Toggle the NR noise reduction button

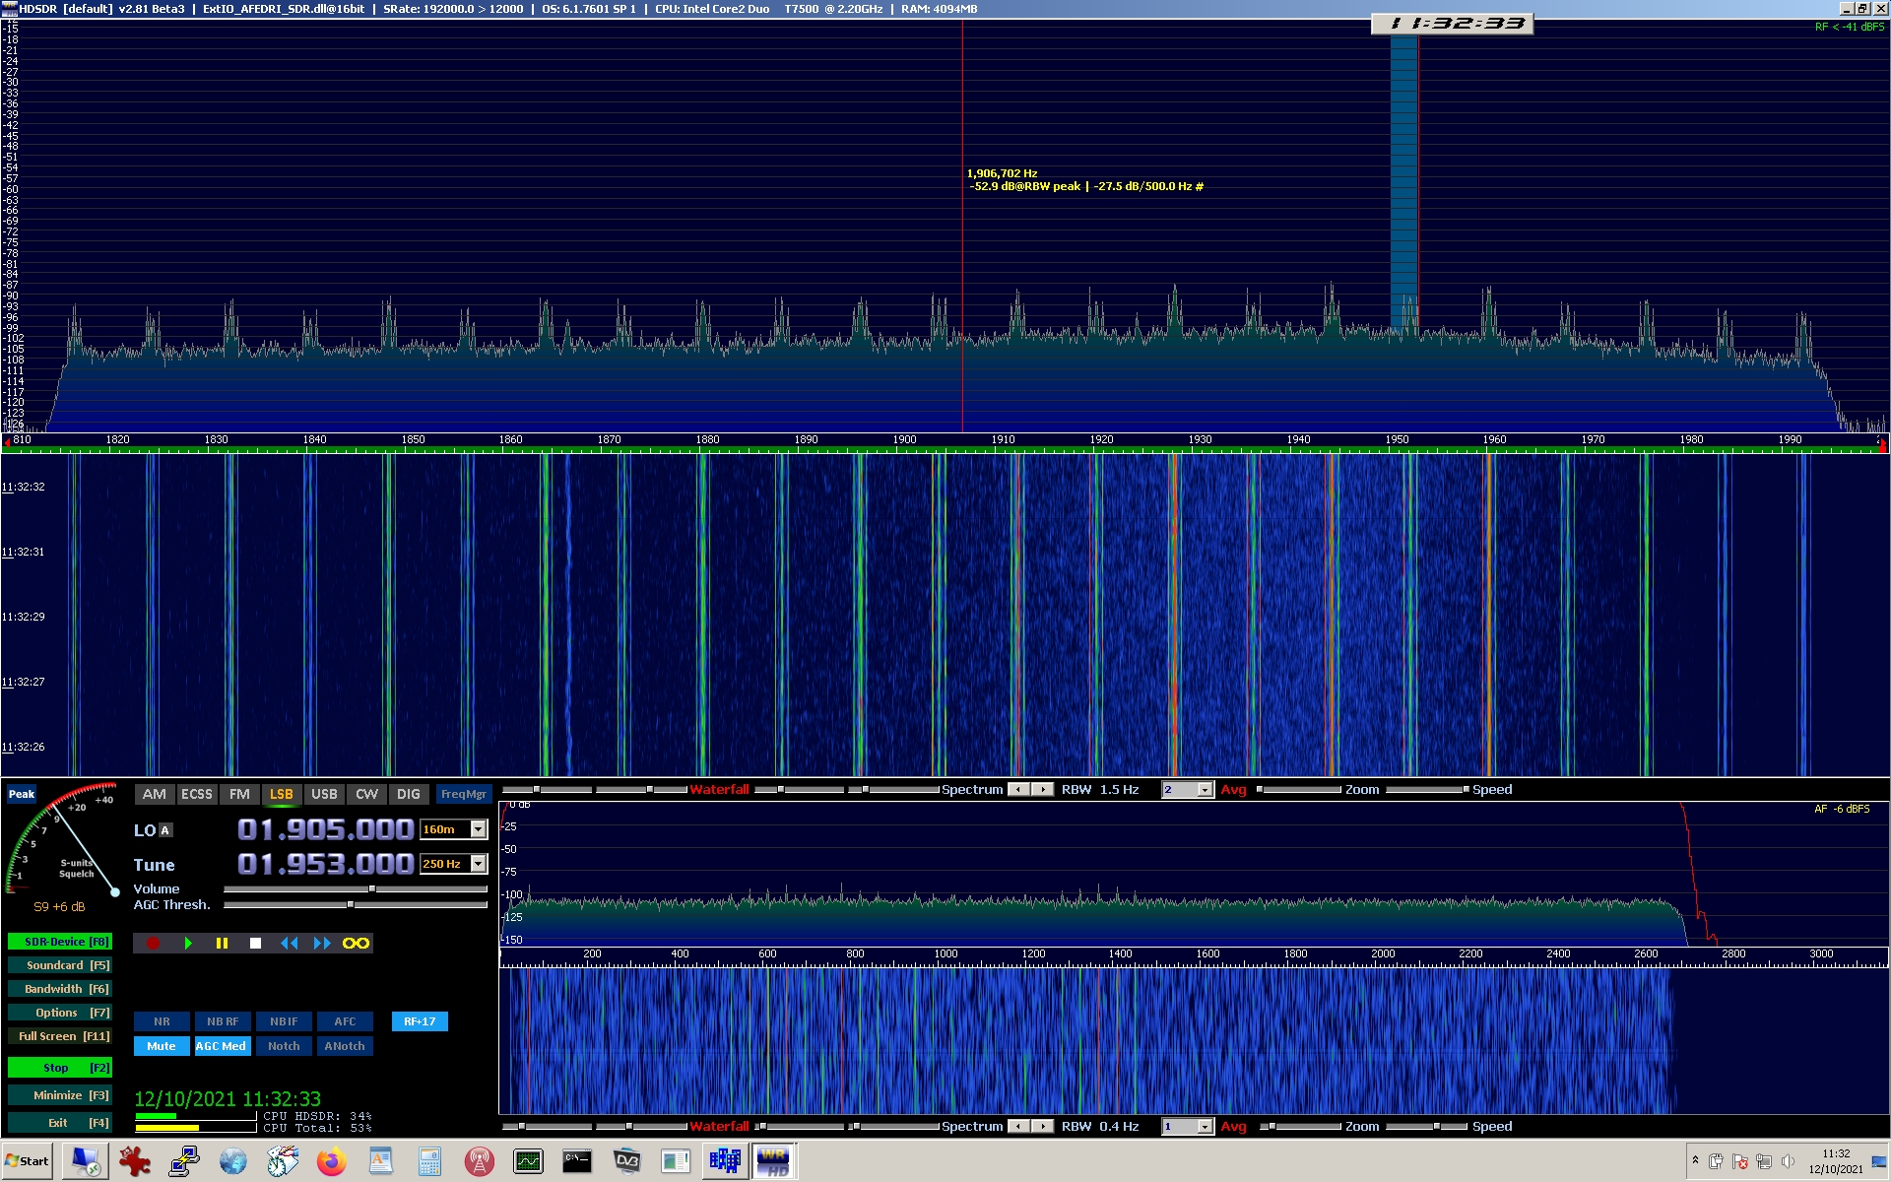162,1021
